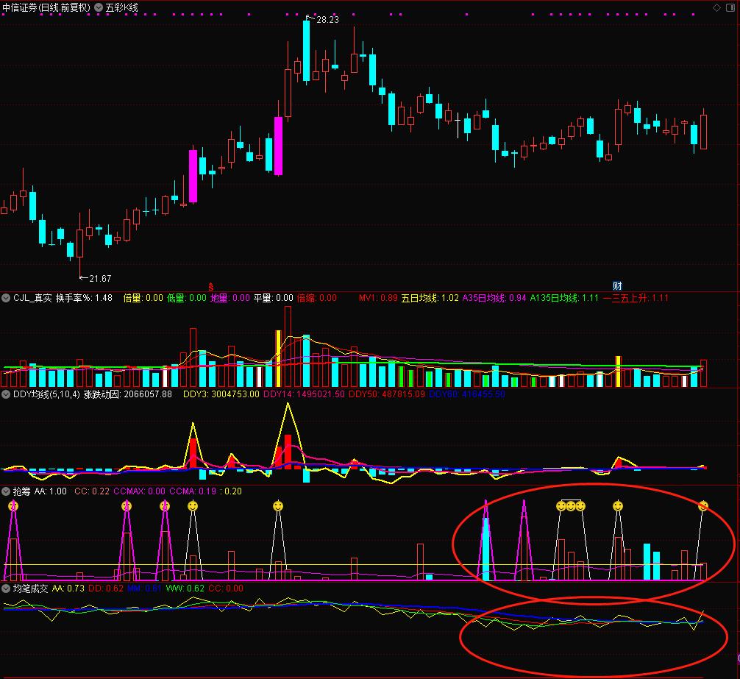740x679 pixels.
Task: Click the lone smiley face between both clusters
Action: (x=277, y=506)
